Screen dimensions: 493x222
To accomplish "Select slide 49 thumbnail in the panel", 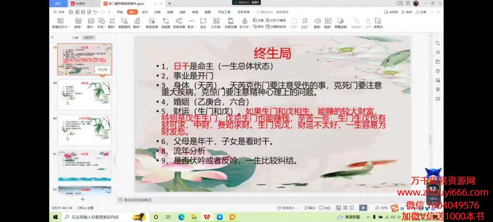I will tap(84, 95).
